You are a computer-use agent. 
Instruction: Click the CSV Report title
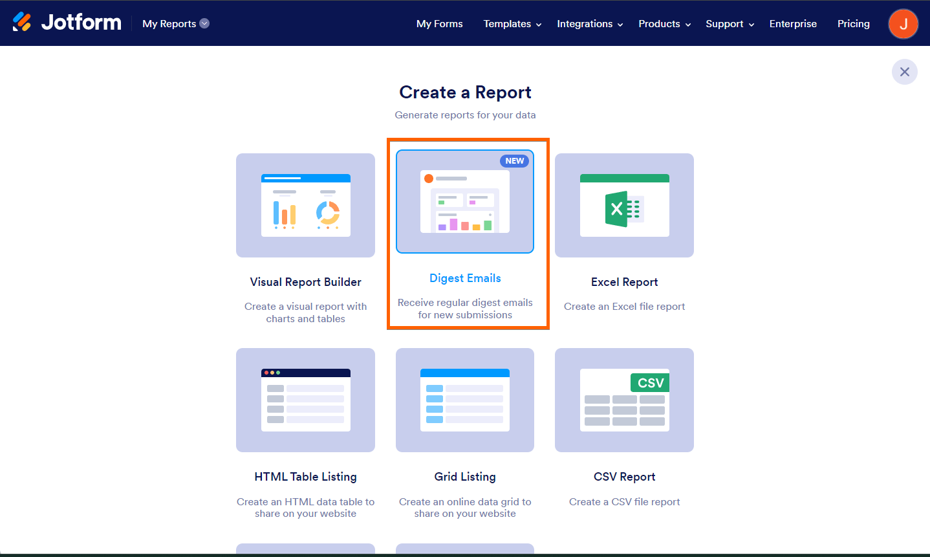coord(625,477)
